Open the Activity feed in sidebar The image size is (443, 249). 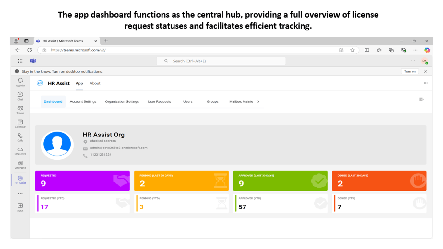[20, 82]
